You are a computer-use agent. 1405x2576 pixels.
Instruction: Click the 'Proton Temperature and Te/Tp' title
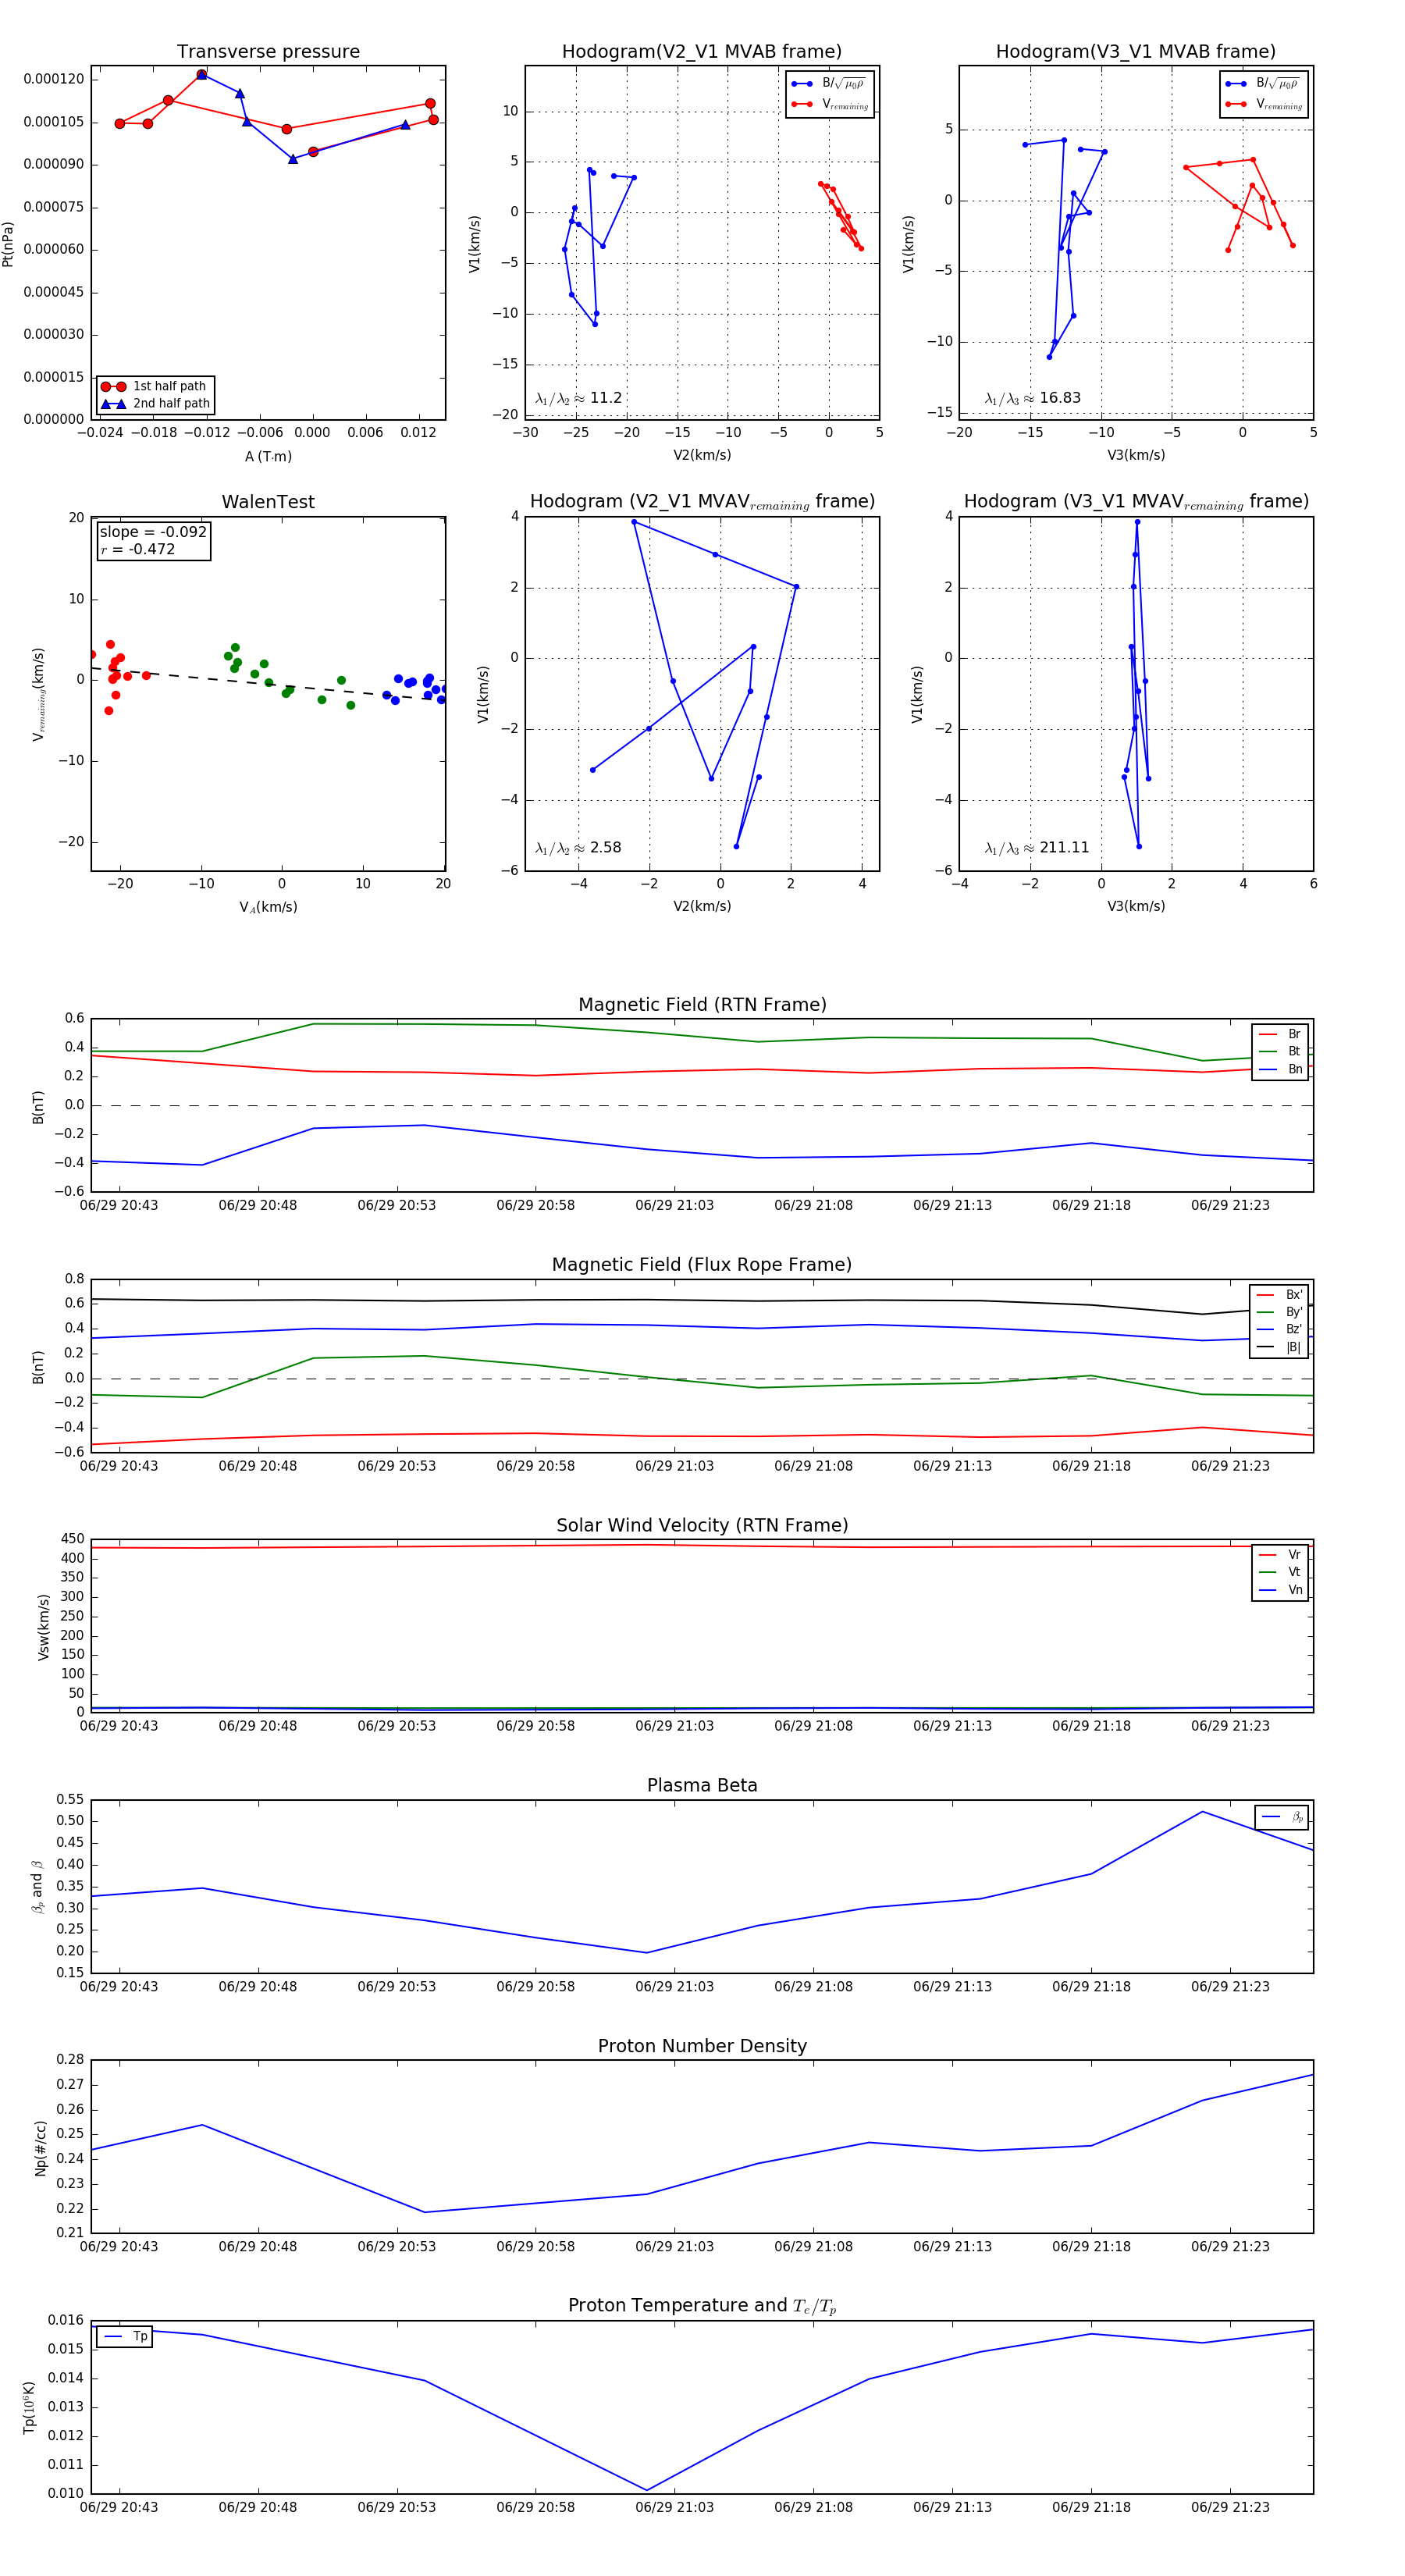click(702, 2306)
